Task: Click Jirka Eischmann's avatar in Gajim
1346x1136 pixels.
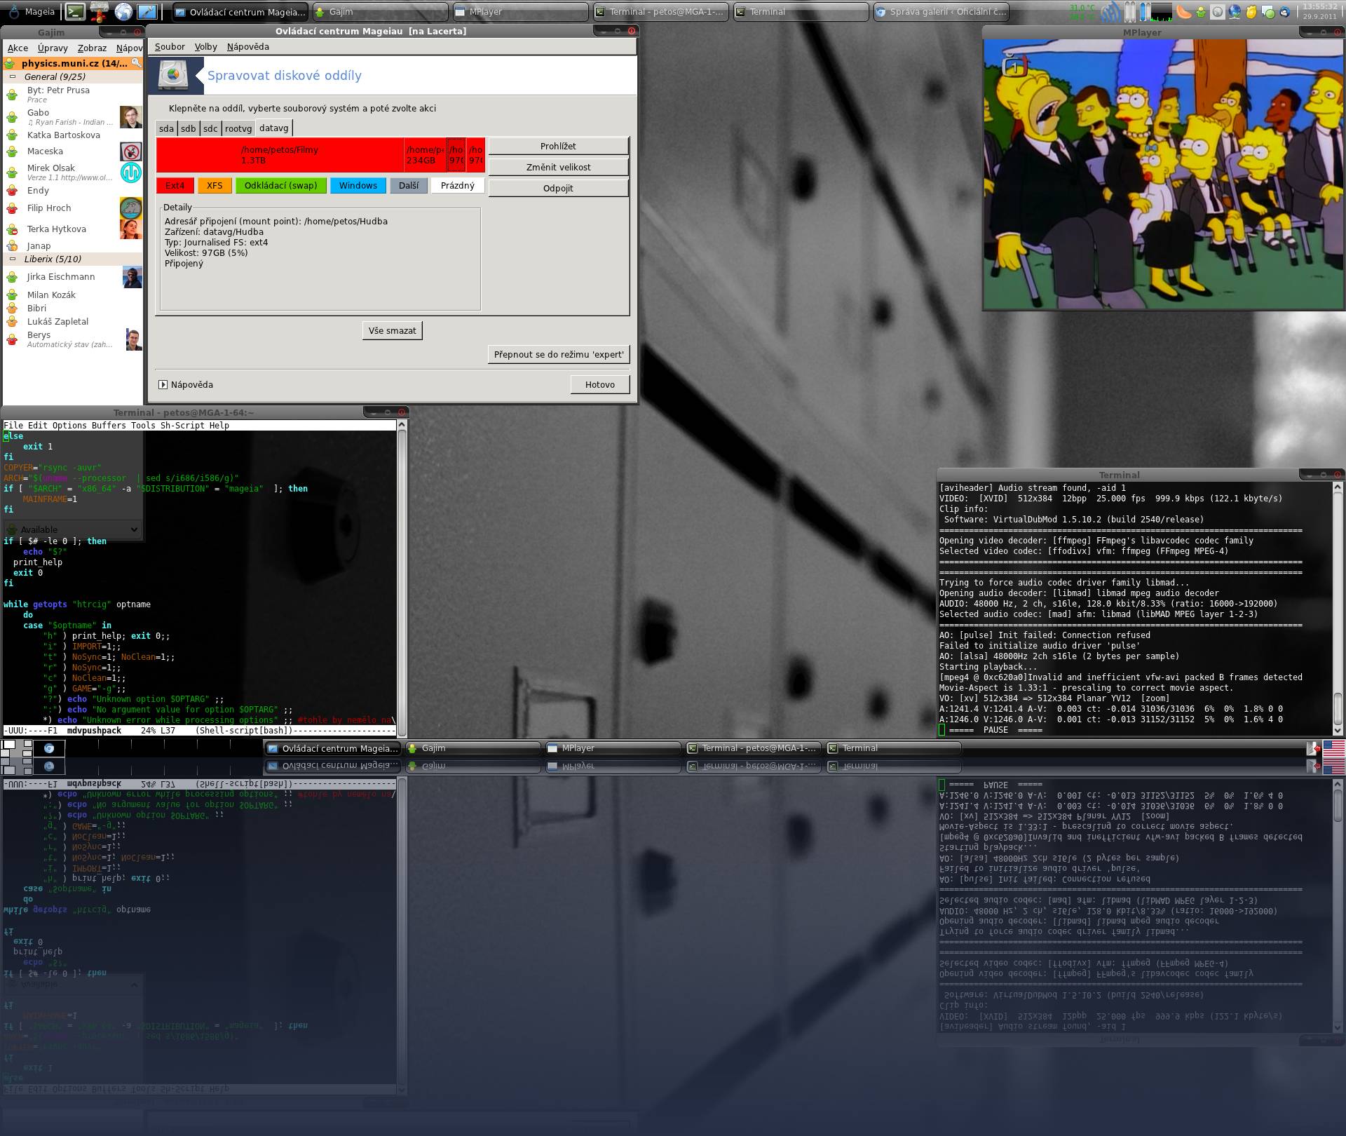Action: (132, 277)
